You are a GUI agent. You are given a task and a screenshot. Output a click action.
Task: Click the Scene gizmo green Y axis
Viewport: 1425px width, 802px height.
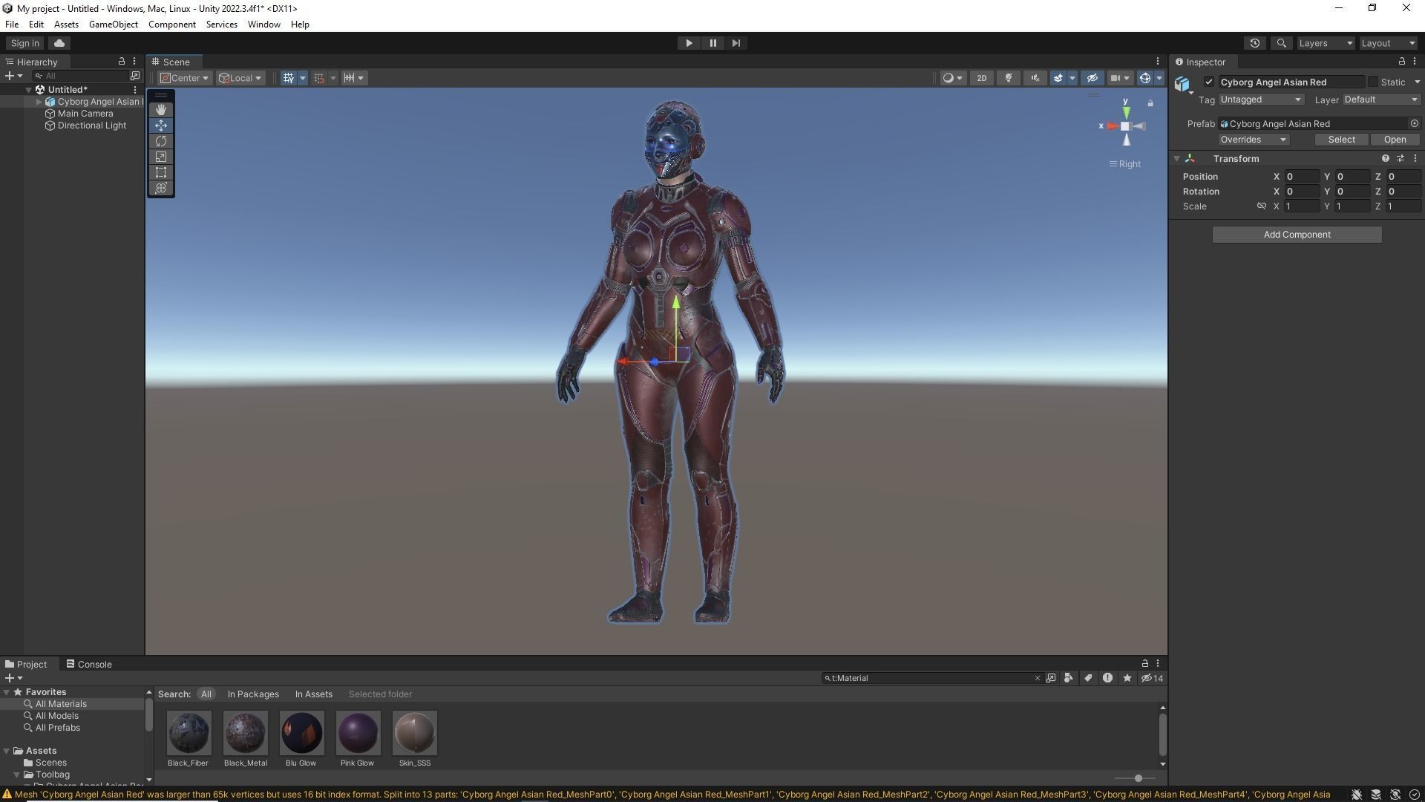(x=1126, y=112)
